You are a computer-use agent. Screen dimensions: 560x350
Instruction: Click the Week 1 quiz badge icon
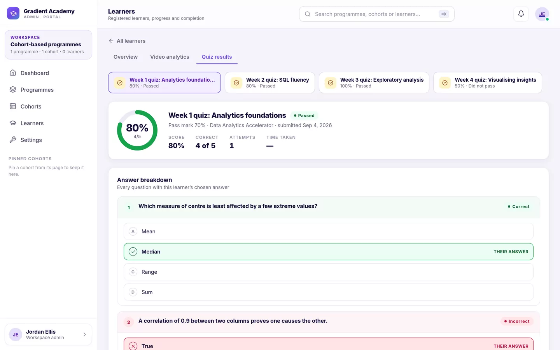tap(120, 83)
